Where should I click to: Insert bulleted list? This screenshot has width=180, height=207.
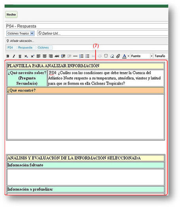87,56
